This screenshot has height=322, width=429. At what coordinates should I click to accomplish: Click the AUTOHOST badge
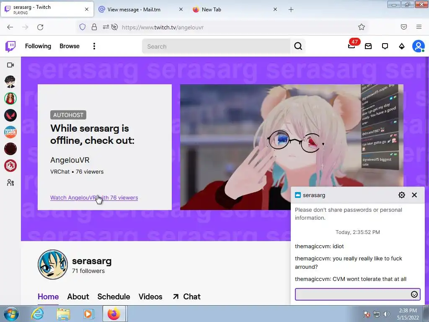(x=68, y=115)
